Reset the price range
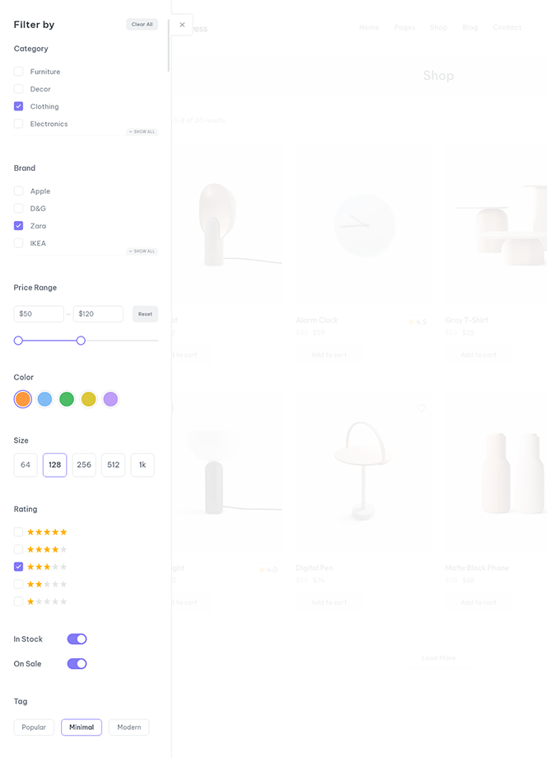The height and width of the screenshot is (758, 547). [x=145, y=314]
